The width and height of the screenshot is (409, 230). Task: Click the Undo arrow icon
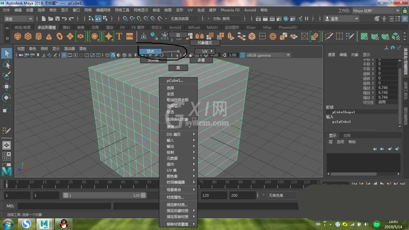point(64,18)
